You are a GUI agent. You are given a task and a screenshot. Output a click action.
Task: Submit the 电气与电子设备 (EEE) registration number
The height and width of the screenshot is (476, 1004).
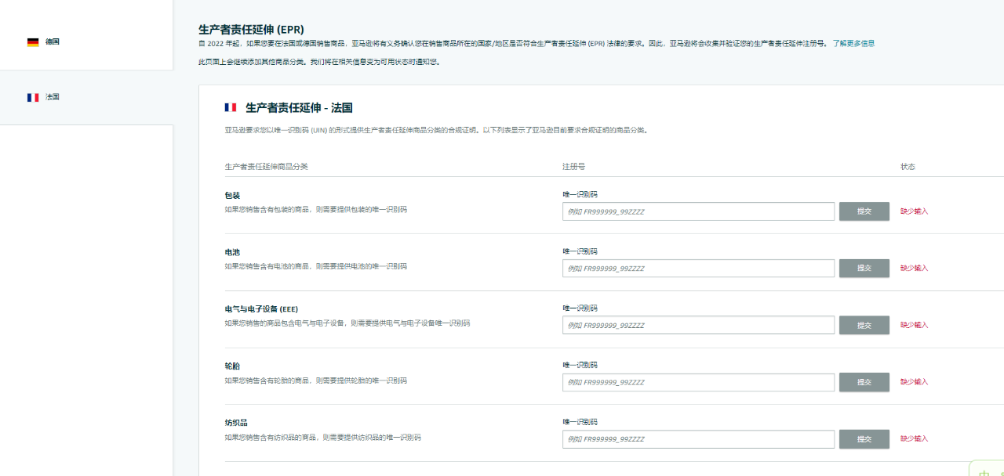click(864, 326)
